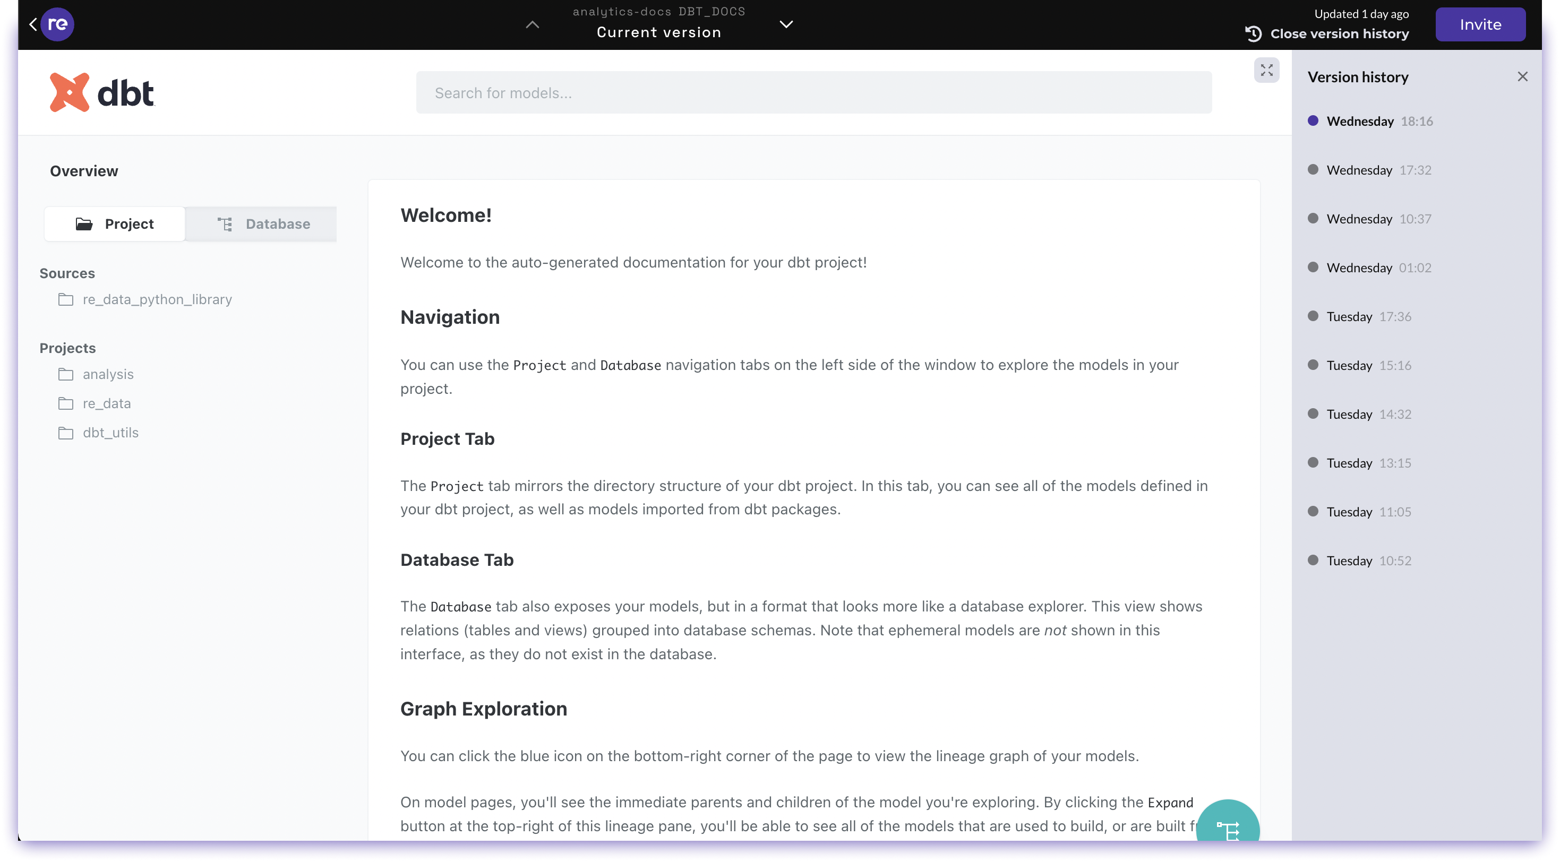Switch to the Project tab

tap(115, 224)
